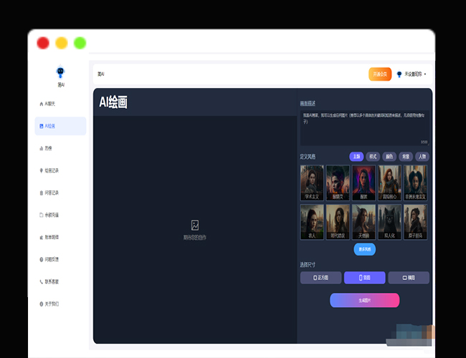Image resolution: width=466 pixels, height=358 pixels.
Task: Click the orange 开通会员 button
Action: 380,74
